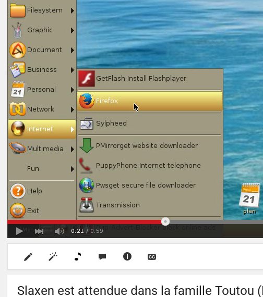The height and width of the screenshot is (297, 263).
Task: Choose Transmission from the Internet submenu
Action: coord(150,205)
